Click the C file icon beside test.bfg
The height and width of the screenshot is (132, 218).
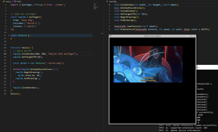click(107, 1)
